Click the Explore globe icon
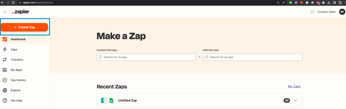Screen dimensions: 346x109 pos(5,90)
